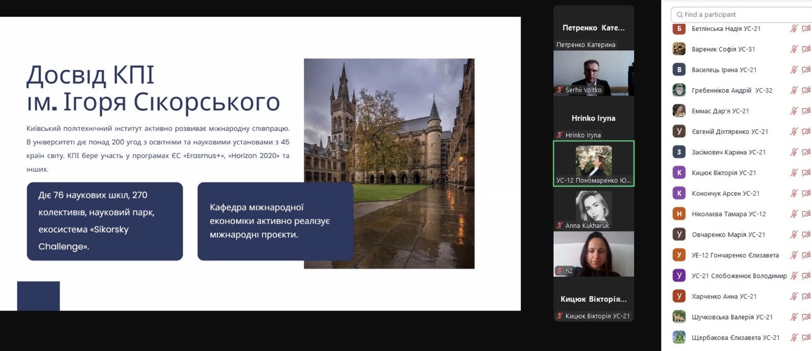Click muted mic icon for УЕ-12 Гончаренко Єлизавета
The width and height of the screenshot is (812, 351).
(x=794, y=255)
